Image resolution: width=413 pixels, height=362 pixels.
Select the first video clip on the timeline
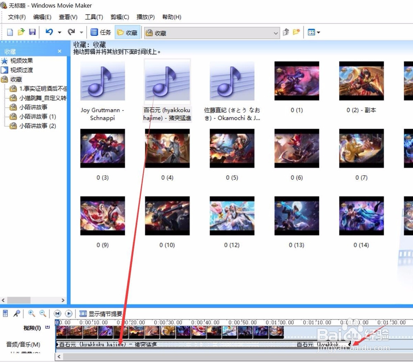(62, 332)
